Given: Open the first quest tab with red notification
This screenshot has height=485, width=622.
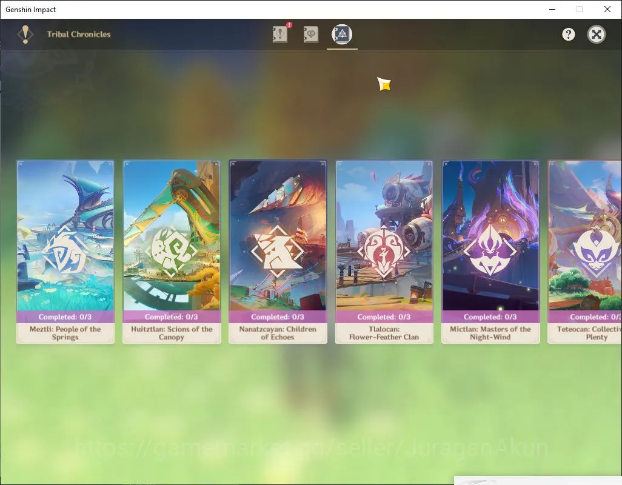Looking at the screenshot, I should click(281, 34).
